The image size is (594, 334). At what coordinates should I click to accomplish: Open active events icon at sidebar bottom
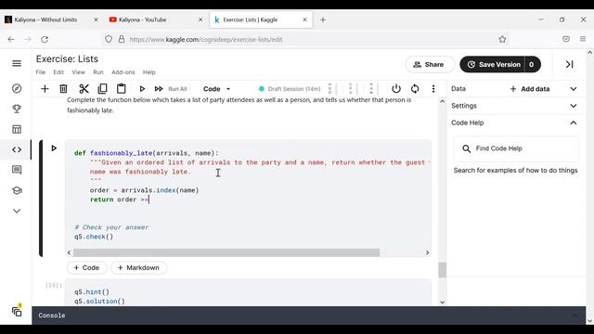[x=17, y=312]
